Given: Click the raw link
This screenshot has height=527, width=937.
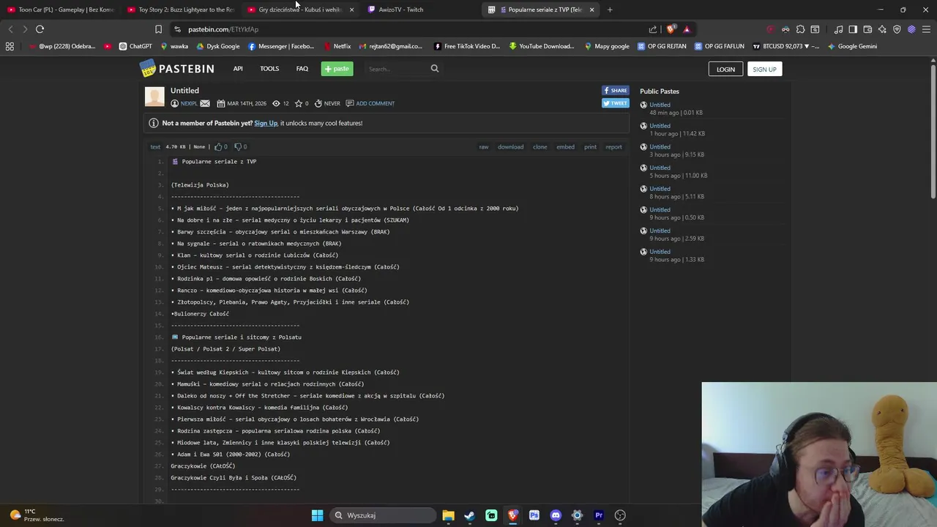Looking at the screenshot, I should click(x=484, y=147).
